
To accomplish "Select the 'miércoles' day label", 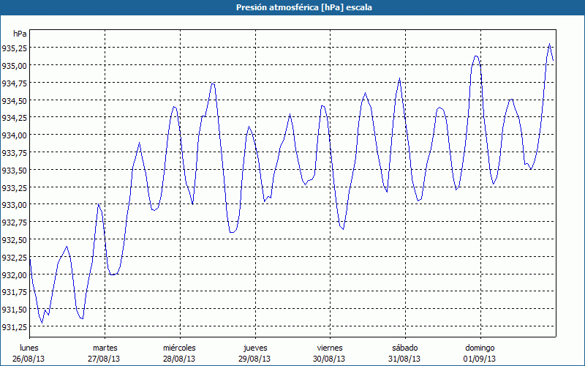I will click(179, 348).
